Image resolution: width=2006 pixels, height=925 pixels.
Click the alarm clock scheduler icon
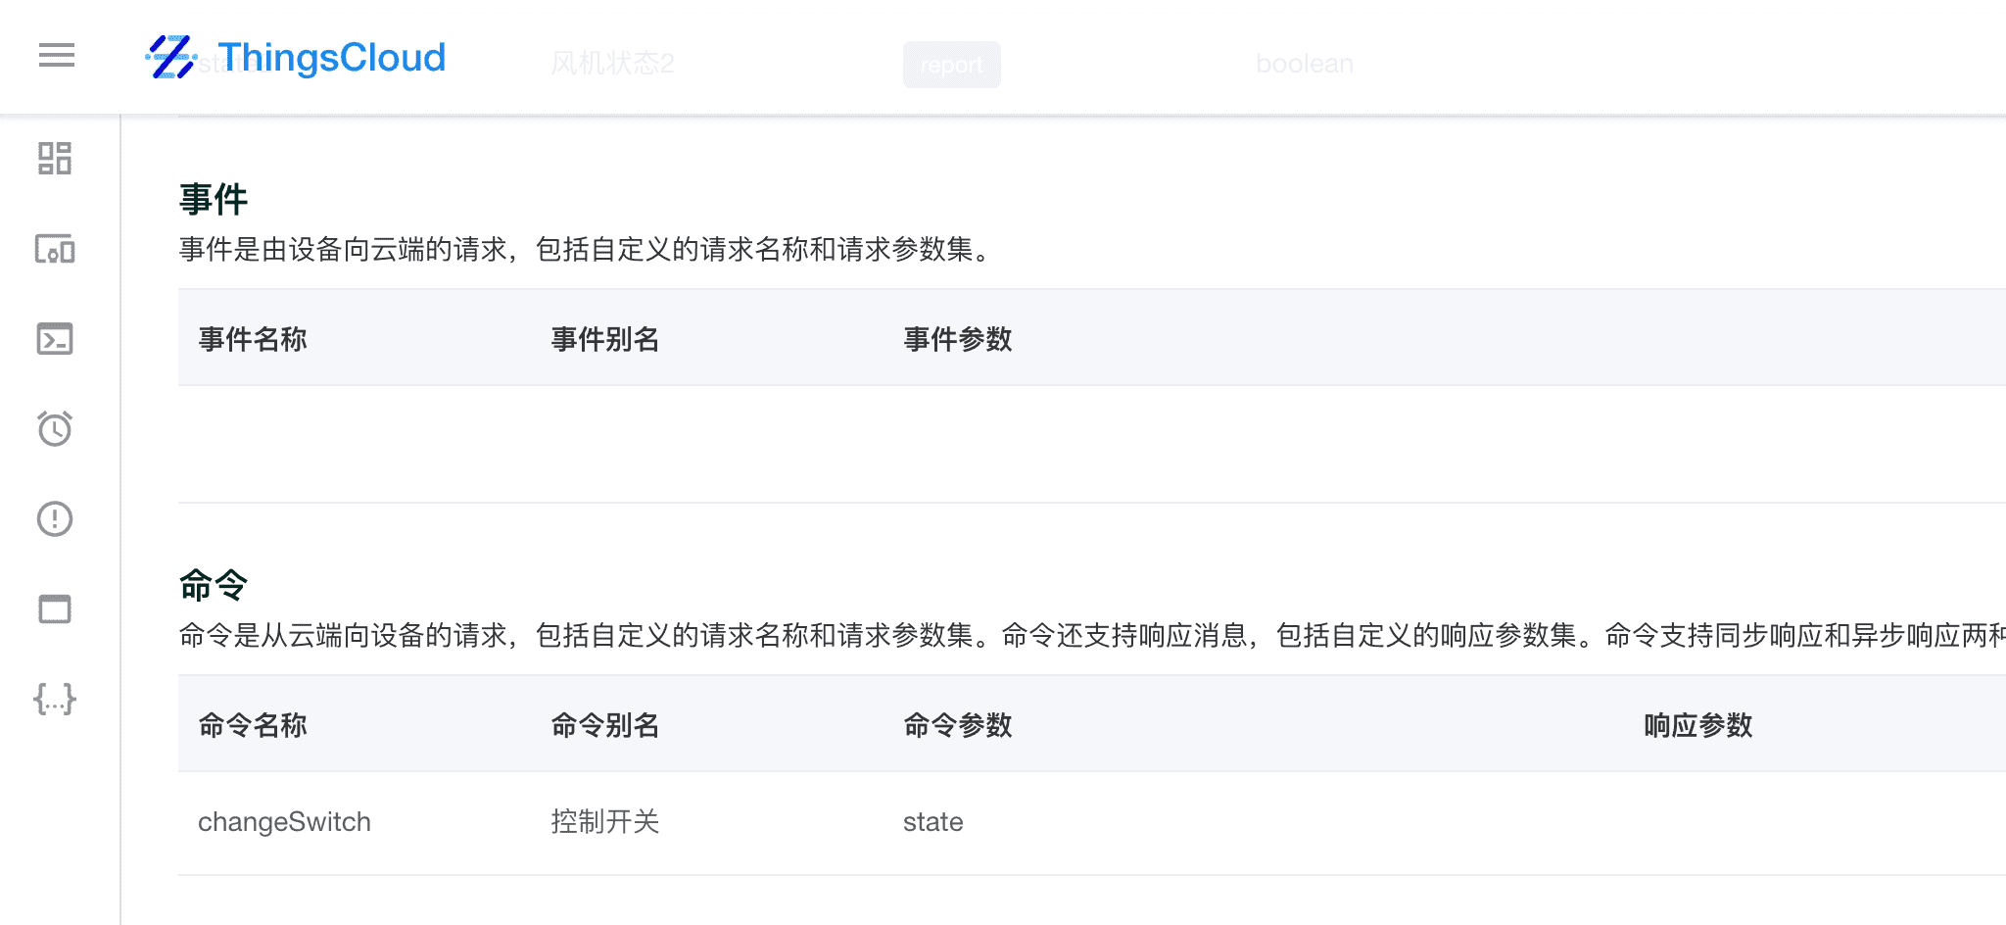pos(55,429)
